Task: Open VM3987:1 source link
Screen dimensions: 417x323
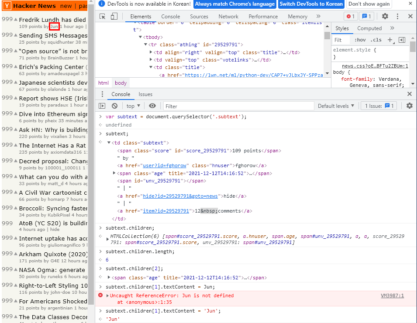Action: click(392, 296)
